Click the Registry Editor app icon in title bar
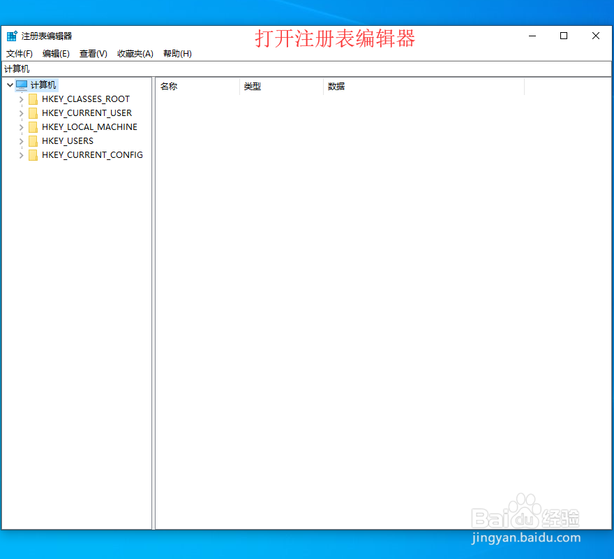This screenshot has width=614, height=559. 12,36
